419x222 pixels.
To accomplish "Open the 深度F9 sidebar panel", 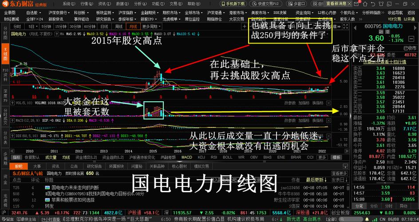I will point(5,94).
